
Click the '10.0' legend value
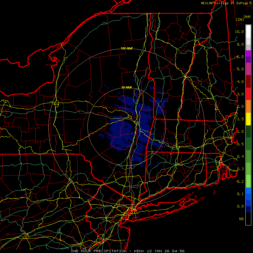(239, 31)
